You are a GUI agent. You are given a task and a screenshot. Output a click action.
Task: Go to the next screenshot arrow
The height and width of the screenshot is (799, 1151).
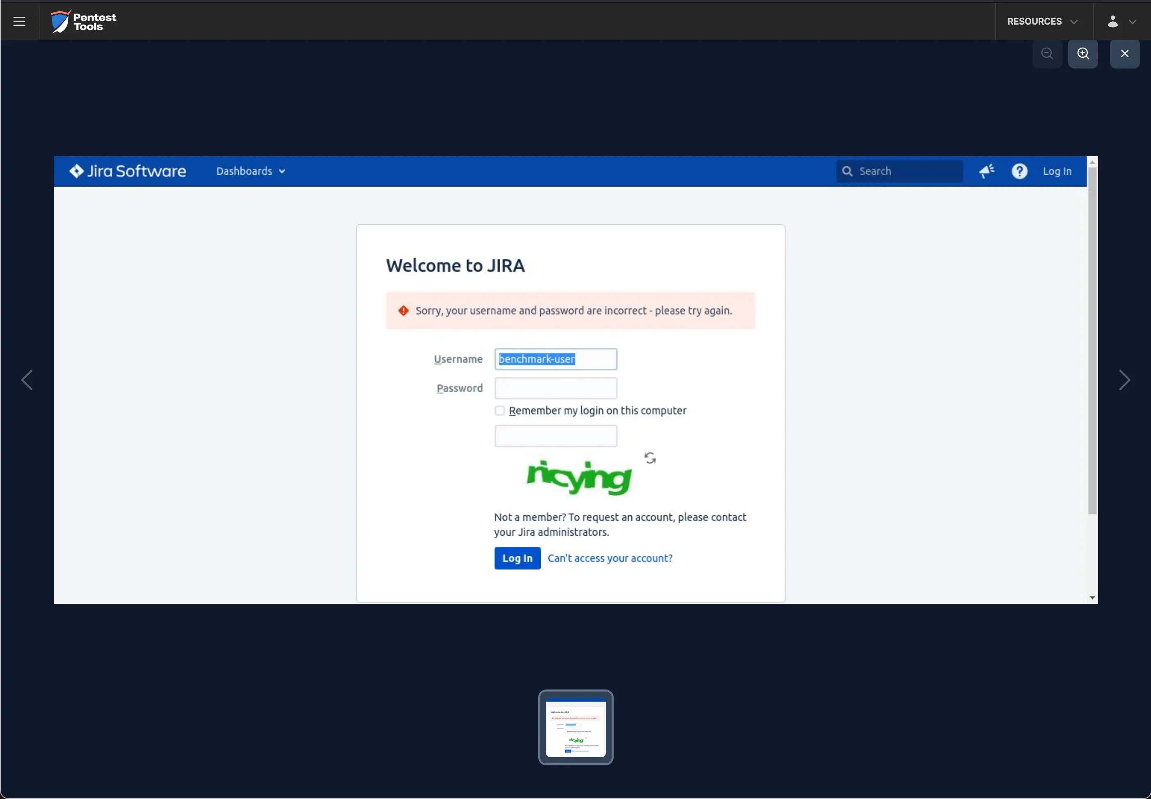tap(1124, 380)
